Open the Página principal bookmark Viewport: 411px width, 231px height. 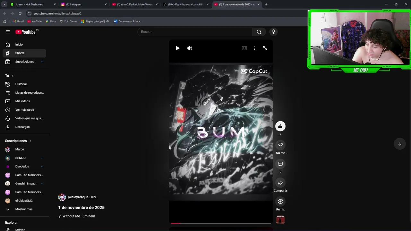pos(96,21)
